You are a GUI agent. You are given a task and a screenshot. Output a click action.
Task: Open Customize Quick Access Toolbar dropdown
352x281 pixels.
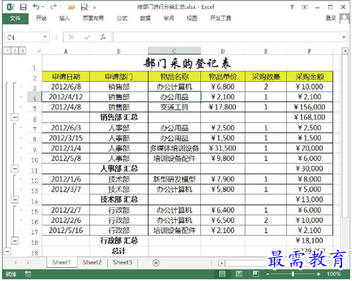pos(94,8)
